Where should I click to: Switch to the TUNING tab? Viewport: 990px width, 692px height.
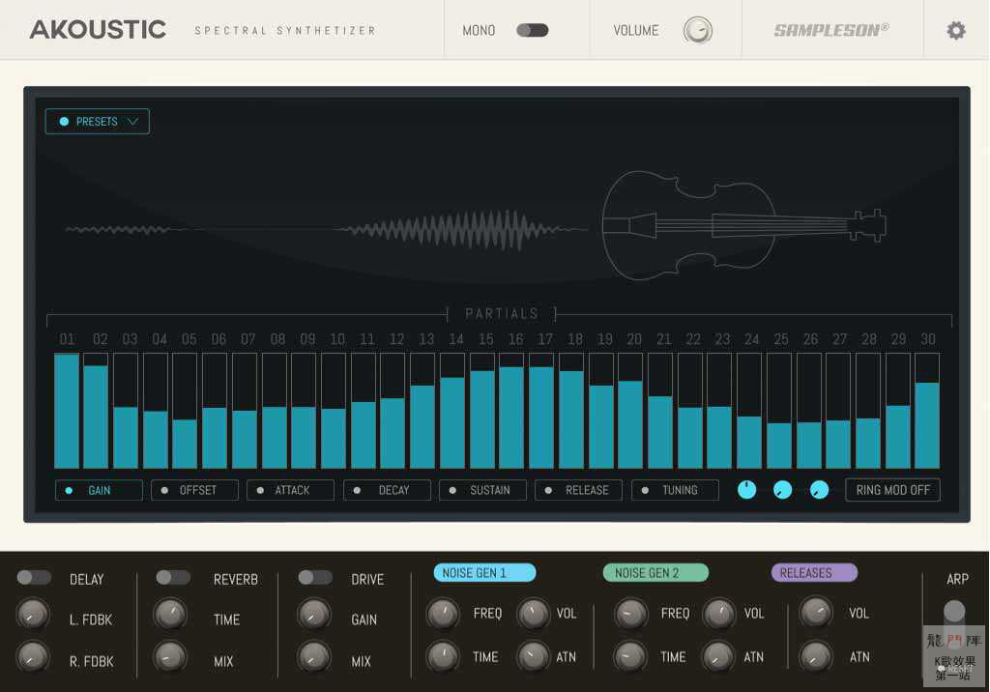point(675,490)
